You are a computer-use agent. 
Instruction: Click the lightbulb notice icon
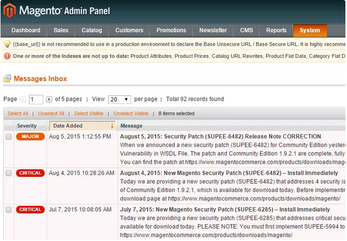(7, 44)
